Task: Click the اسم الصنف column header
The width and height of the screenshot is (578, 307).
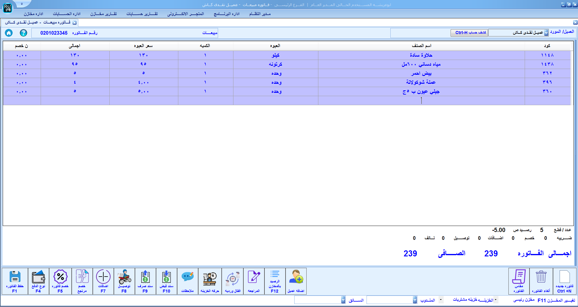Action: 421,46
